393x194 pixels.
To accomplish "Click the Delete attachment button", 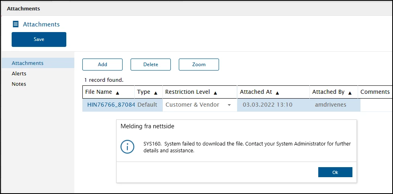I will click(151, 65).
